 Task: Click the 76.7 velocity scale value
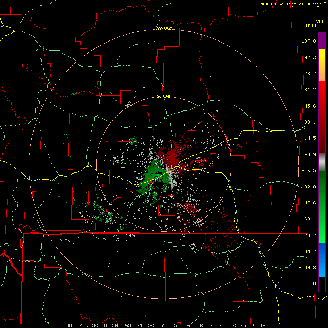click(x=310, y=73)
